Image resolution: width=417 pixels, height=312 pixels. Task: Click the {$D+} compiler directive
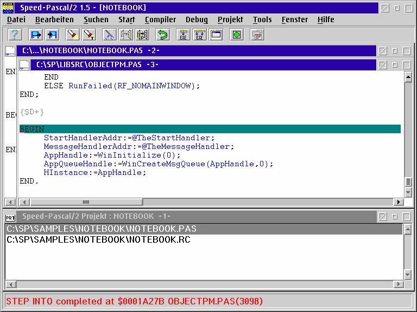tap(32, 112)
